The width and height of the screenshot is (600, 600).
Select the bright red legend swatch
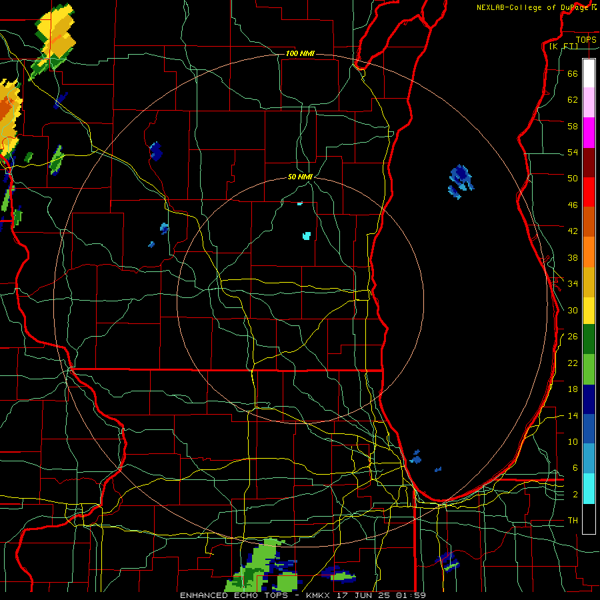[x=589, y=192]
